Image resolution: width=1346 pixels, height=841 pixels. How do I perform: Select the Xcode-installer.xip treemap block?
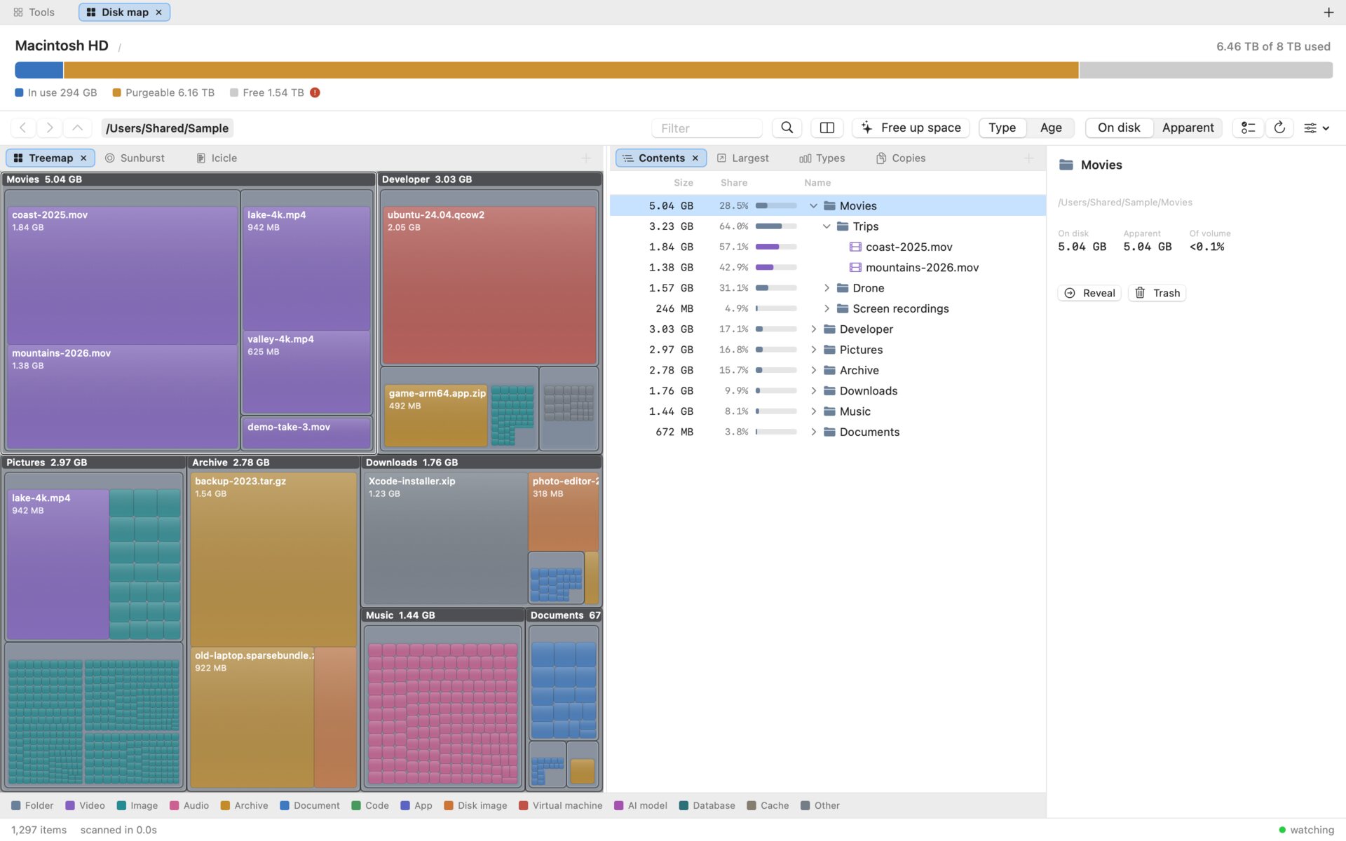[445, 538]
